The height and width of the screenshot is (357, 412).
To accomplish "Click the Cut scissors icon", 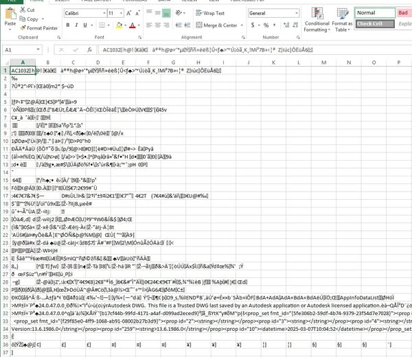I will click(x=23, y=10).
